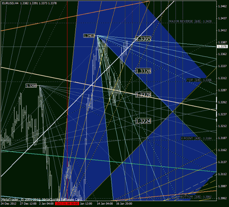Select the 1.3395 price level label
Viewport: 229px width, 207px height.
click(x=143, y=39)
